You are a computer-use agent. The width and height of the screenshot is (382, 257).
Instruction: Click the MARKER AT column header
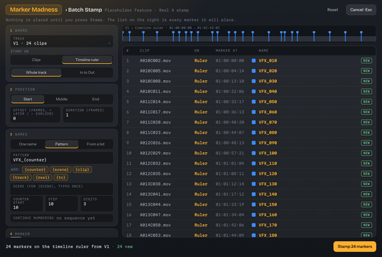click(226, 50)
